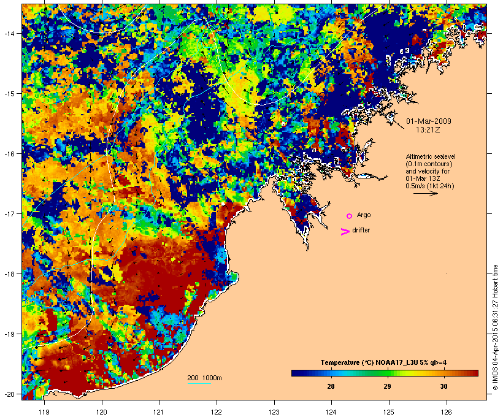Click the '200 1000m' depth label
This screenshot has height=417, width=503.
pyautogui.click(x=204, y=378)
